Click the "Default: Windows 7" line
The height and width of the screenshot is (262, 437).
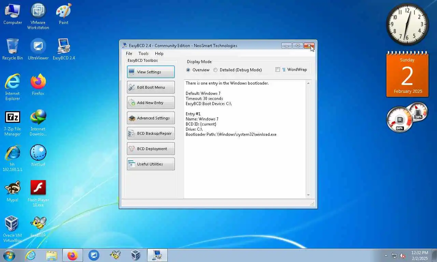pyautogui.click(x=203, y=93)
